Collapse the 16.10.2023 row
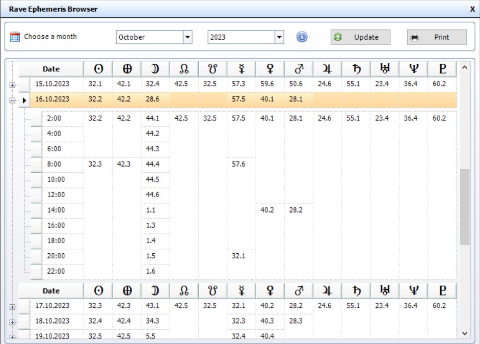480x344 pixels. pos(12,100)
